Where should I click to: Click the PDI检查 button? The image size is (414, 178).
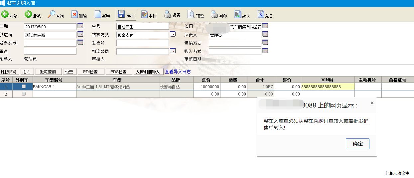[x=91, y=72]
